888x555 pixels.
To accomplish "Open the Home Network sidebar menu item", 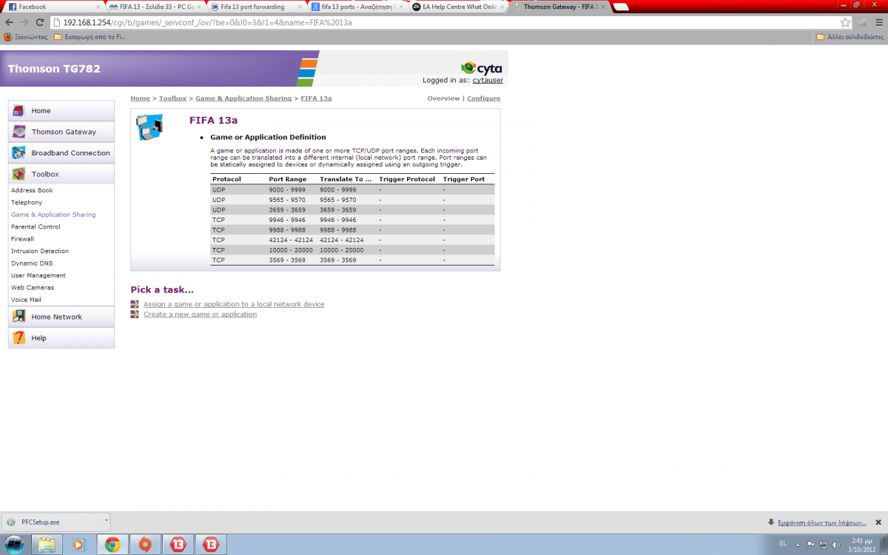I will point(61,317).
